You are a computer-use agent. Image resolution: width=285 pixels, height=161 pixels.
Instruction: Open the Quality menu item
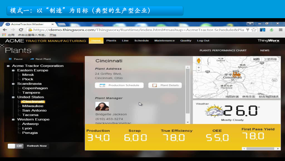pos(186,41)
